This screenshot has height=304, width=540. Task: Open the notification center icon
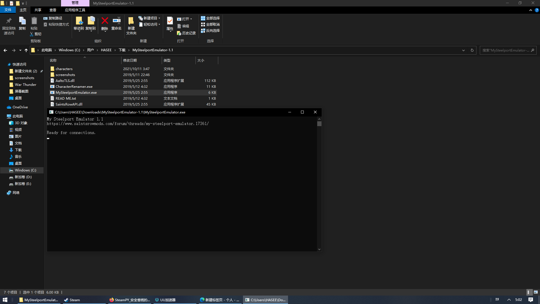(531, 300)
